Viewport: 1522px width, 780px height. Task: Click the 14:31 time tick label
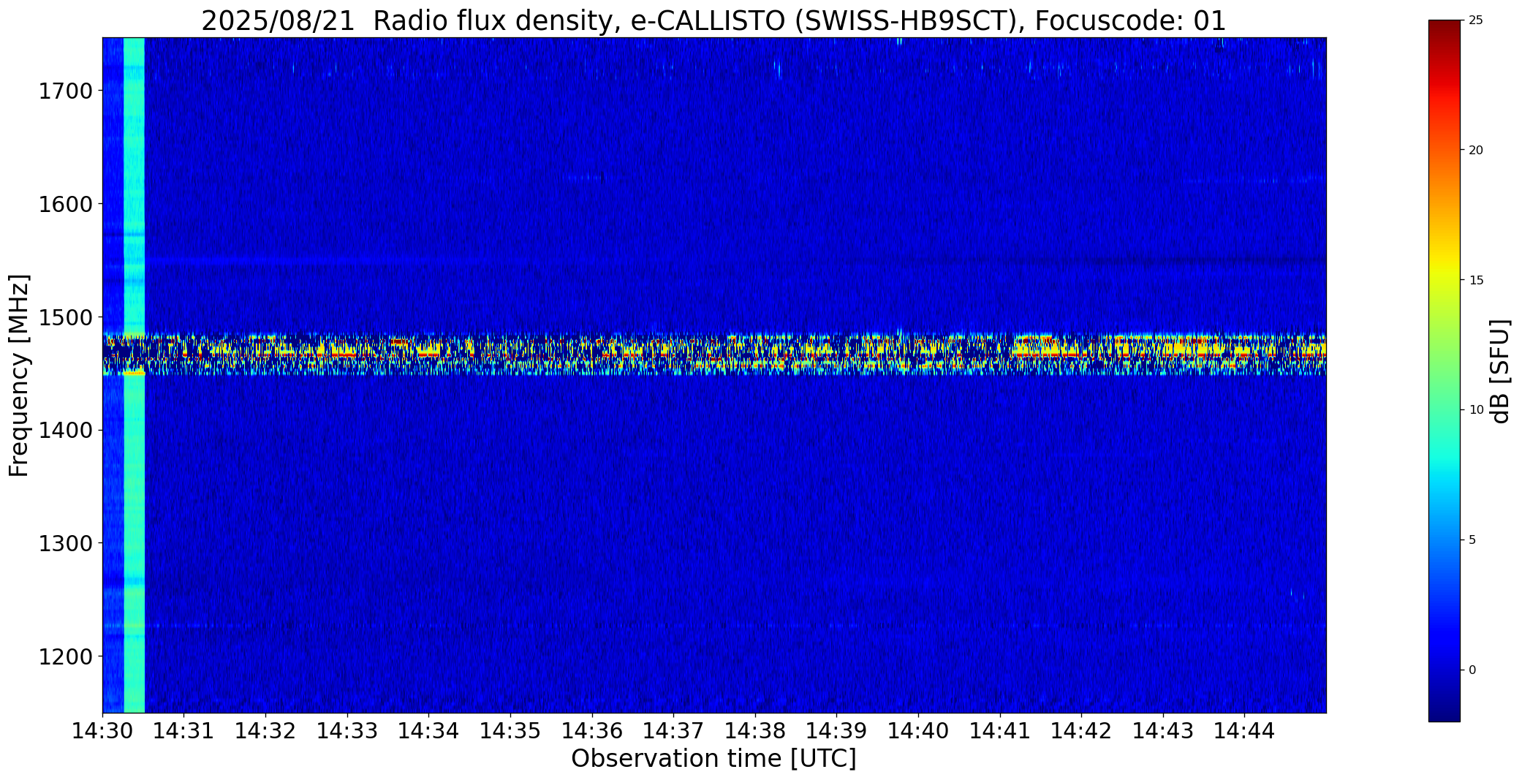click(184, 730)
